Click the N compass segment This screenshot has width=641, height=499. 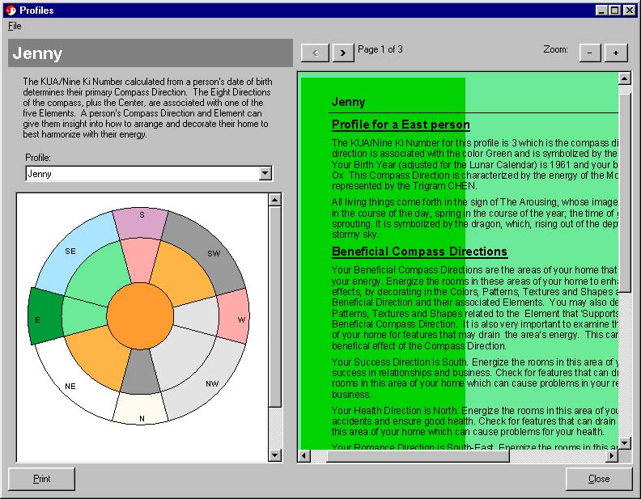coord(141,409)
